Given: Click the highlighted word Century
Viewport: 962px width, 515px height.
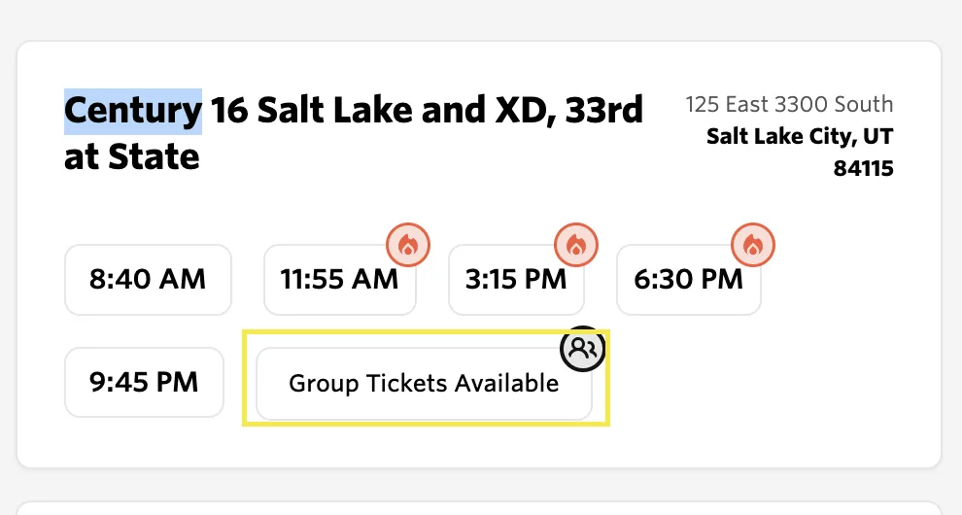Looking at the screenshot, I should 133,112.
